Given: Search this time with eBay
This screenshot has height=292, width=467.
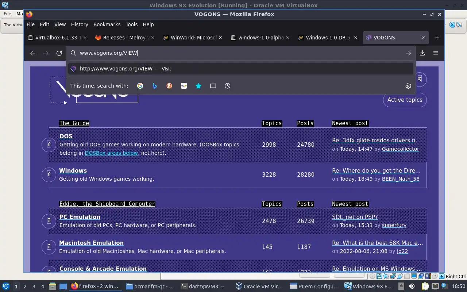Looking at the screenshot, I should click(x=184, y=86).
